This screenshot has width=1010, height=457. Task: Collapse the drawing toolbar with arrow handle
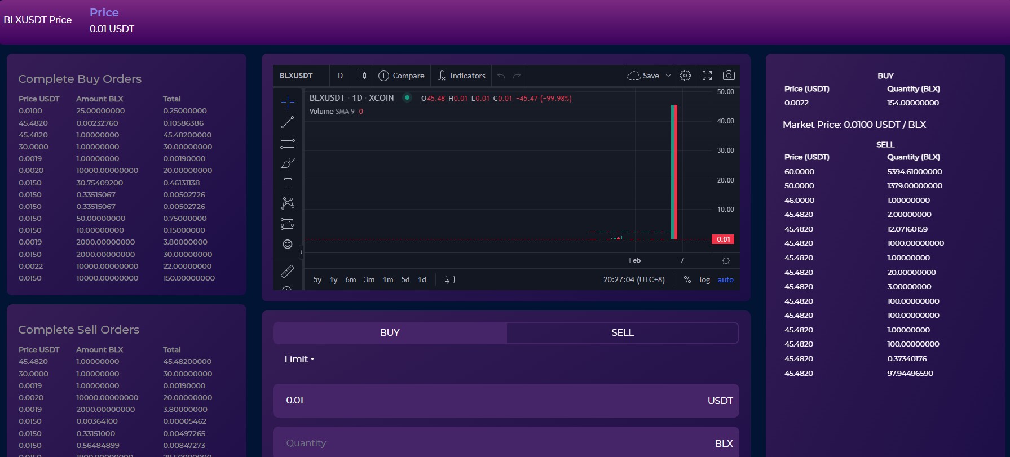point(301,252)
